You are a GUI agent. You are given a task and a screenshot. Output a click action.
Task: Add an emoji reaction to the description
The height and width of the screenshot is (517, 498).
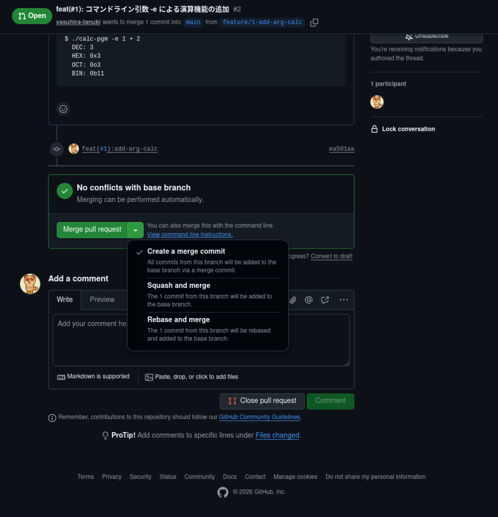point(63,109)
